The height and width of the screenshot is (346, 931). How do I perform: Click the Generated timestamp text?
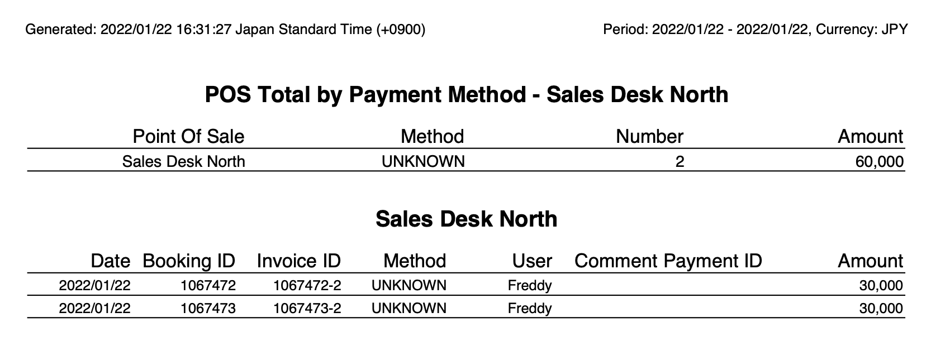coord(225,30)
